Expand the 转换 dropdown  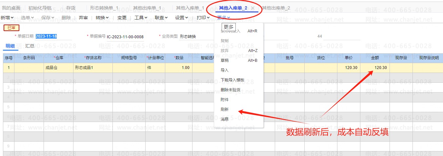click(x=102, y=18)
